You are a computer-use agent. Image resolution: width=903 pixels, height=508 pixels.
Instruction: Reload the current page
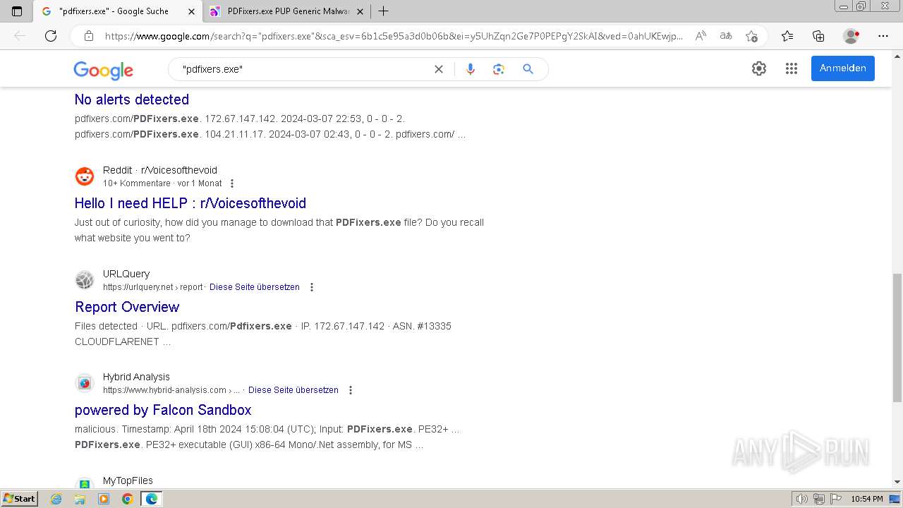(x=51, y=36)
